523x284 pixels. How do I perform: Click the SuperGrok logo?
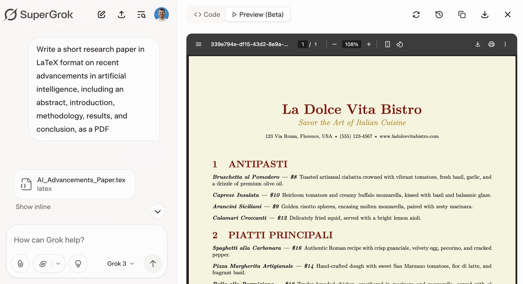[38, 14]
